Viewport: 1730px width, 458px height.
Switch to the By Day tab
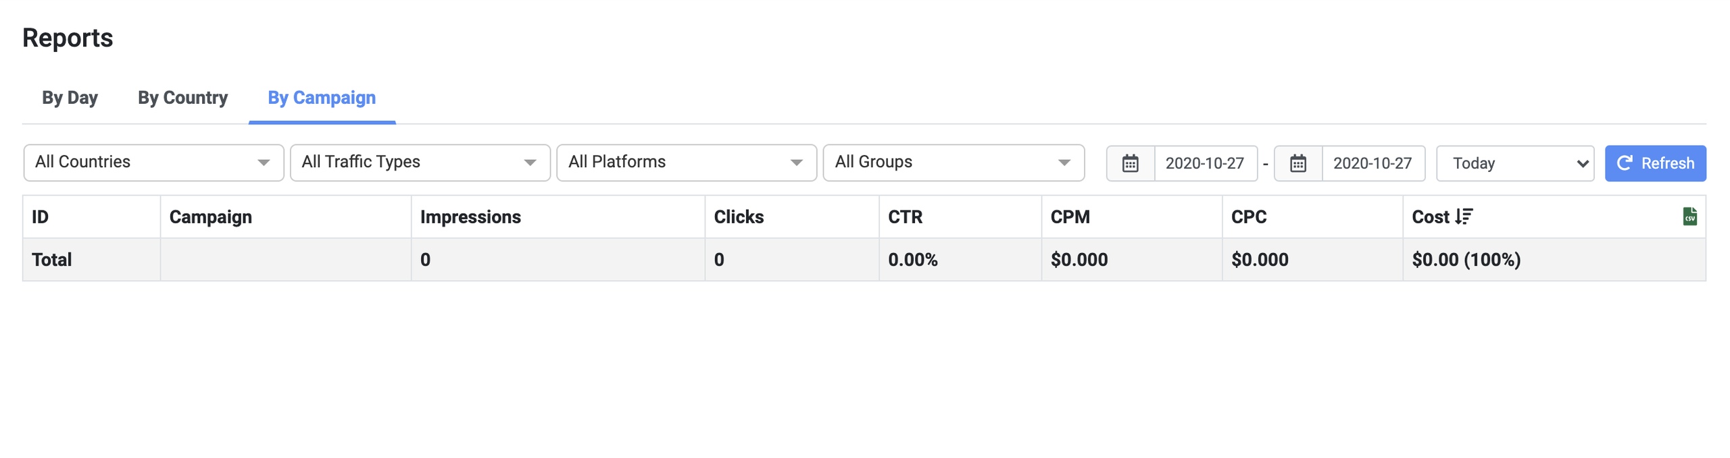click(x=70, y=98)
